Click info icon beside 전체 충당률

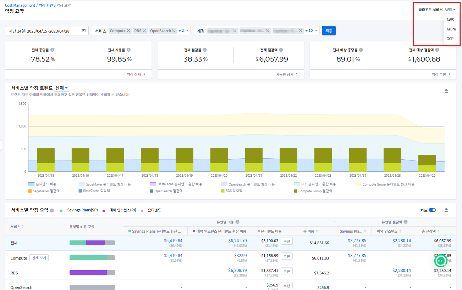(x=52, y=50)
